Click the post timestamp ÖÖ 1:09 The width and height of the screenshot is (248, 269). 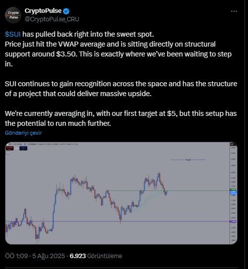pos(16,256)
